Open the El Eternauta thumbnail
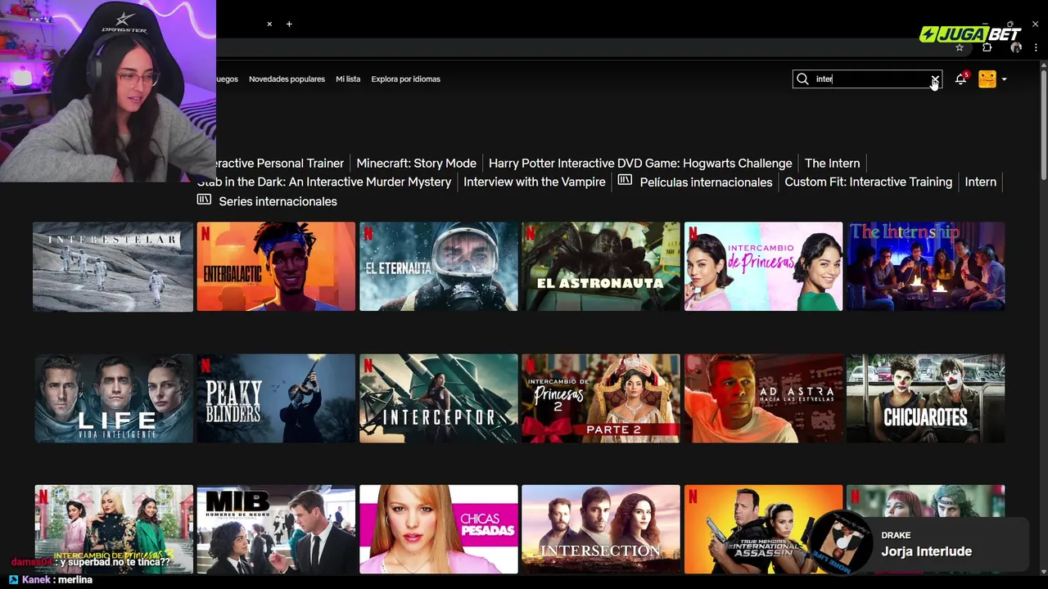 (439, 267)
